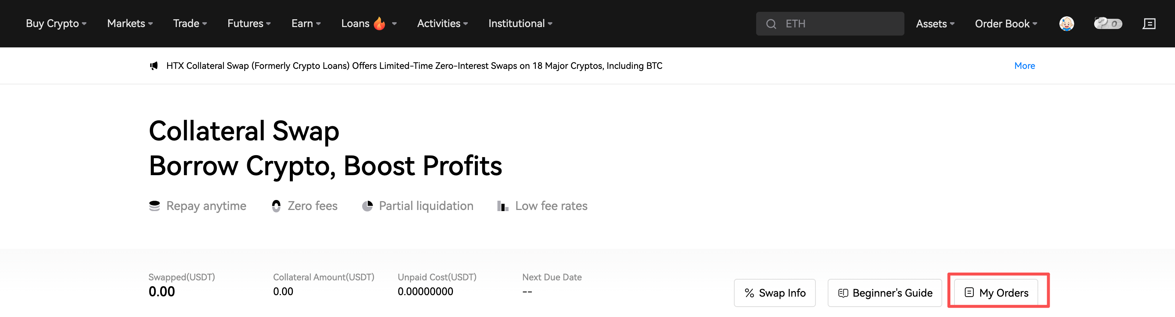Click the Swap Info button
The image size is (1175, 317).
[775, 293]
